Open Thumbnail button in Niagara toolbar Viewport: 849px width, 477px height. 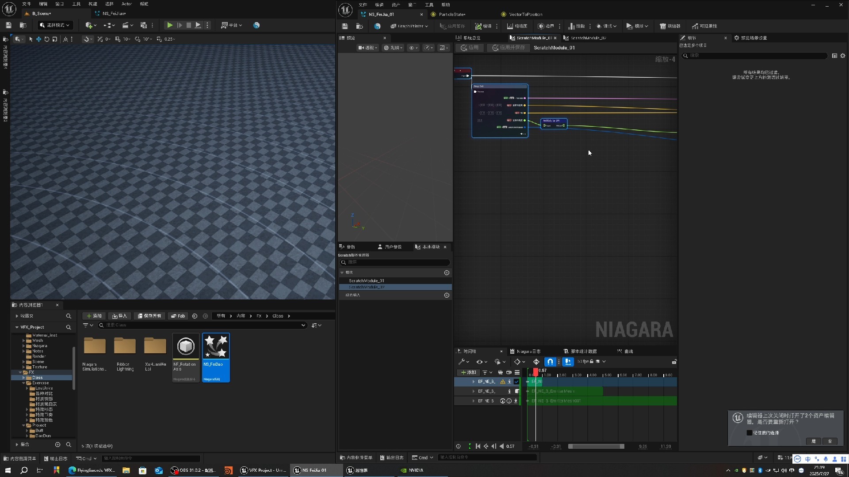tap(517, 26)
